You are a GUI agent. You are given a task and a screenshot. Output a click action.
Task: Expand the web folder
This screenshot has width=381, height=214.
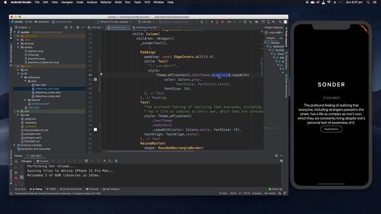(x=18, y=115)
